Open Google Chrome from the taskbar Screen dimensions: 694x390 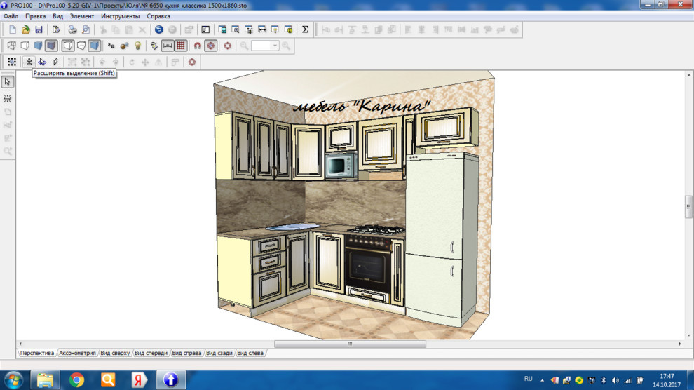[76, 379]
